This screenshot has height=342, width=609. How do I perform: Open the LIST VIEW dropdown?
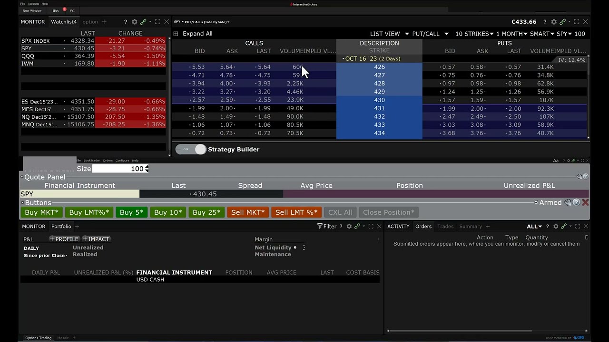pos(389,34)
